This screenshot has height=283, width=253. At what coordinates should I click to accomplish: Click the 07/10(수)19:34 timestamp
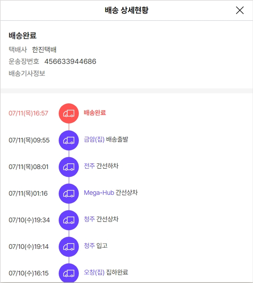pyautogui.click(x=29, y=220)
